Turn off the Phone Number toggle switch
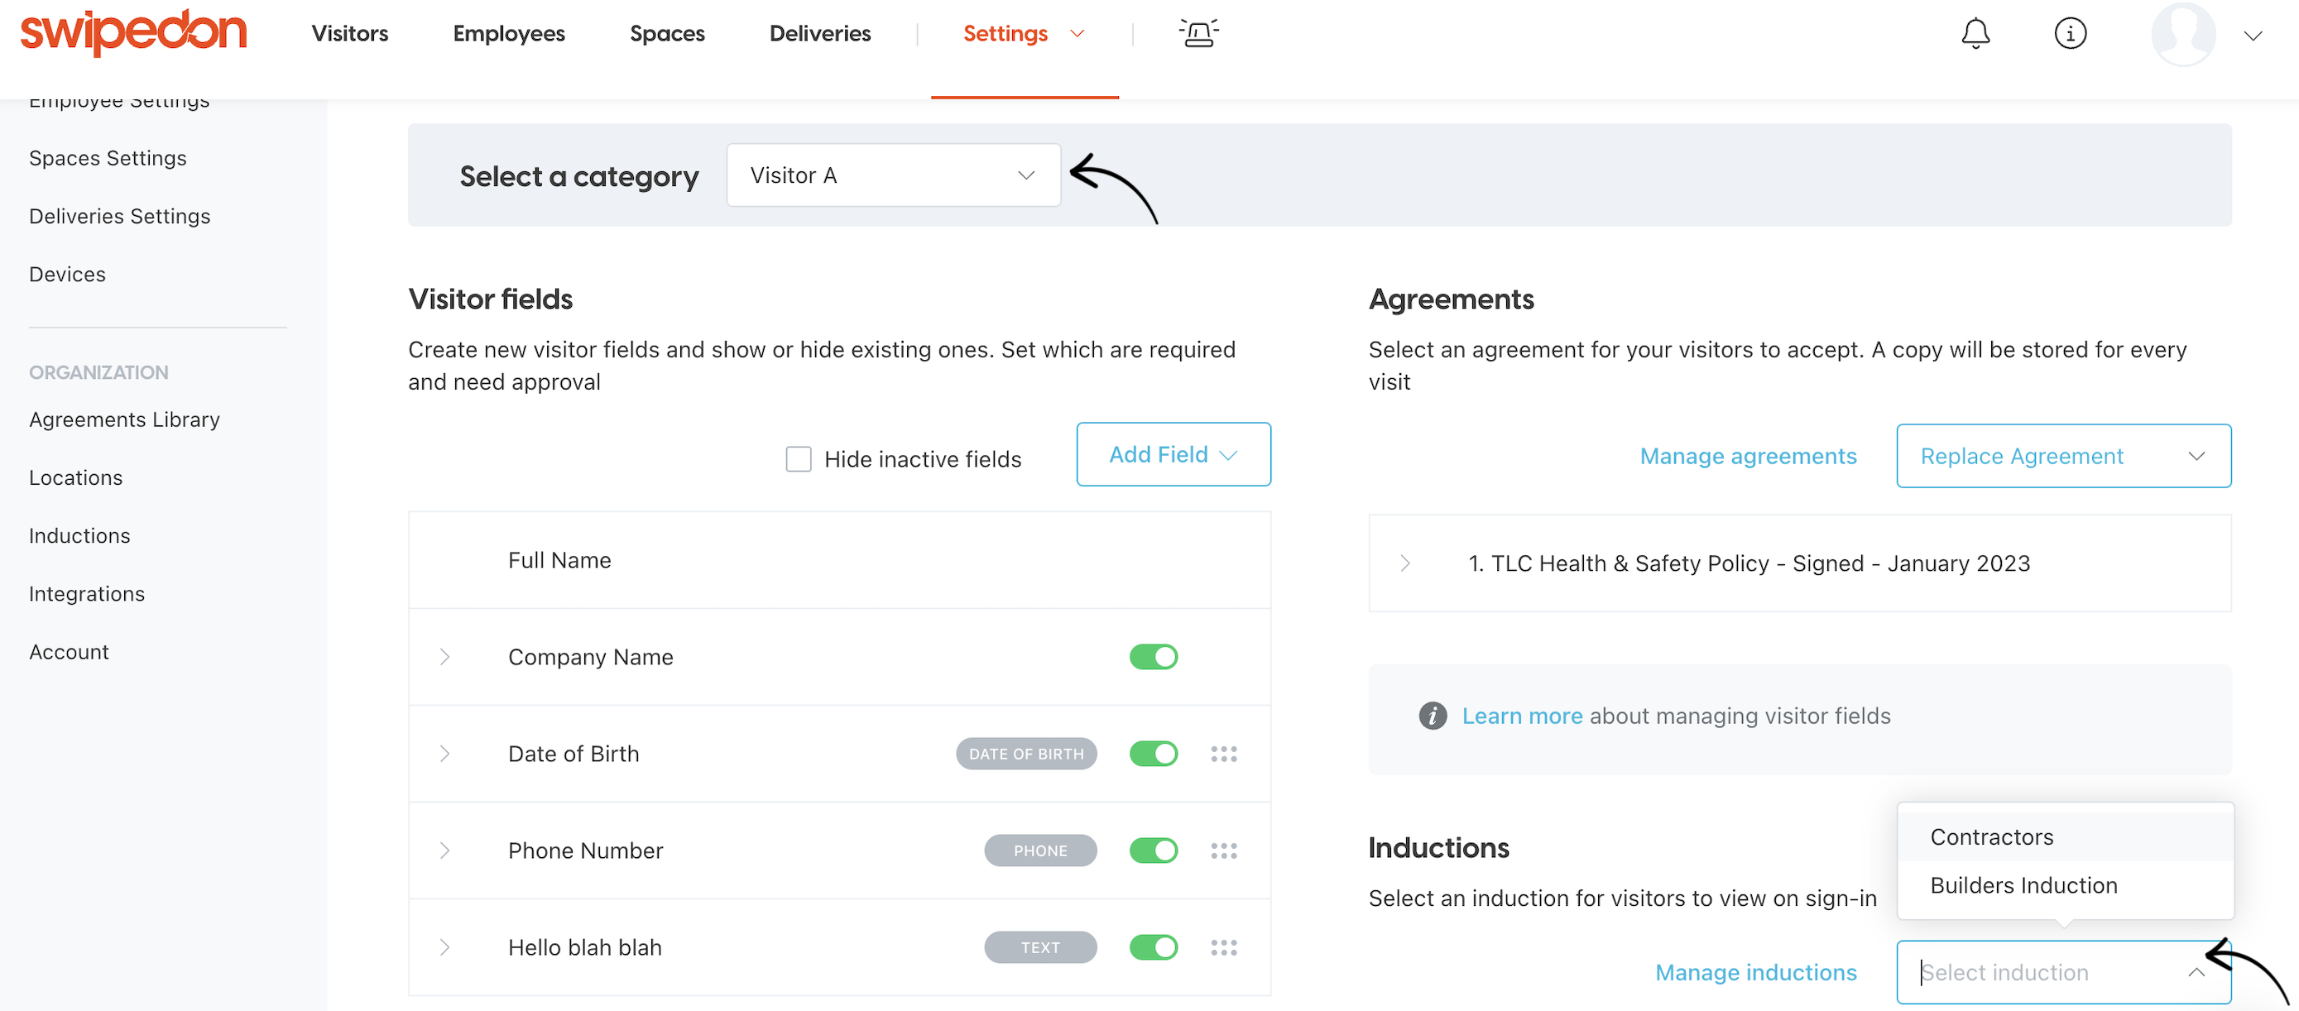This screenshot has height=1011, width=2299. (1153, 850)
